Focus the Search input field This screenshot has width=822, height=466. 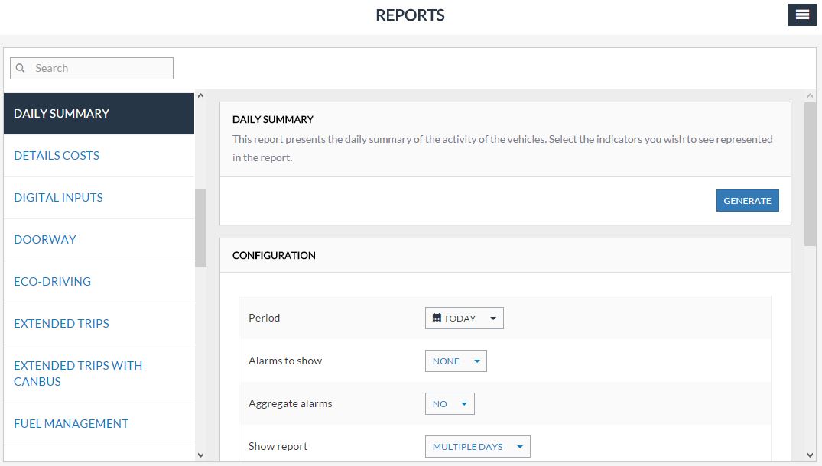point(99,68)
